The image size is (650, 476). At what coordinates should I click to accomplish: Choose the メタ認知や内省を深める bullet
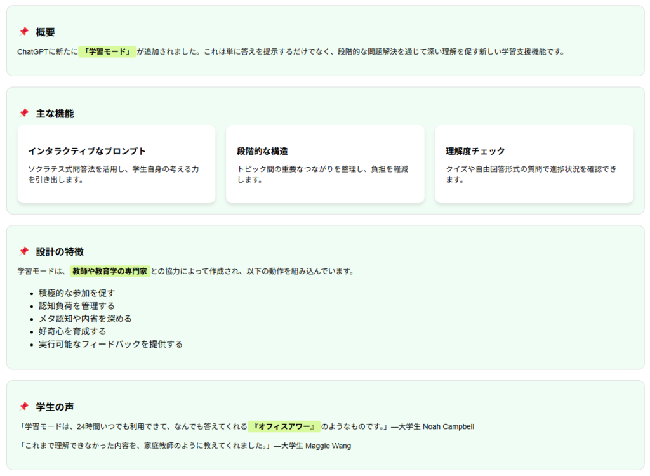coord(85,319)
